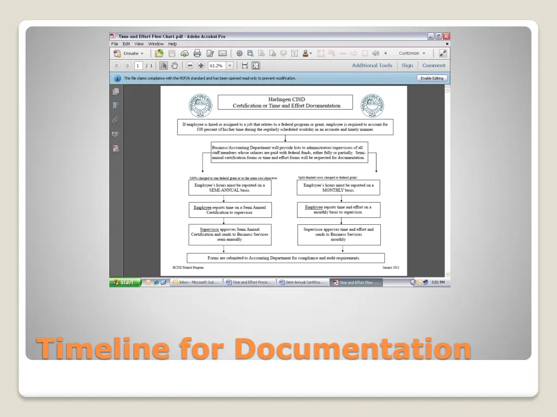The image size is (557, 417).
Task: Click the Email attachment icon
Action: 222,53
